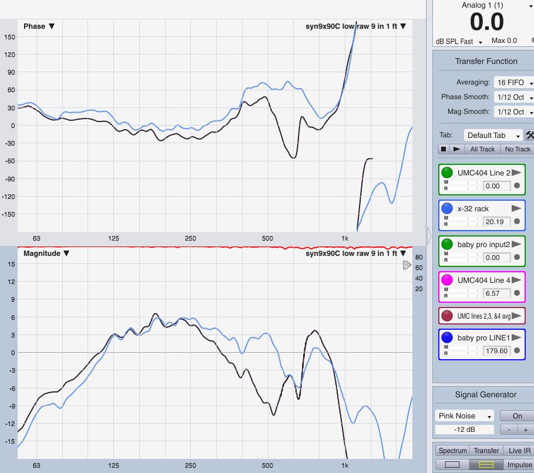Toggle delay tracking dot for baby pro input2
Screen dimensions: 534x473
(517, 257)
